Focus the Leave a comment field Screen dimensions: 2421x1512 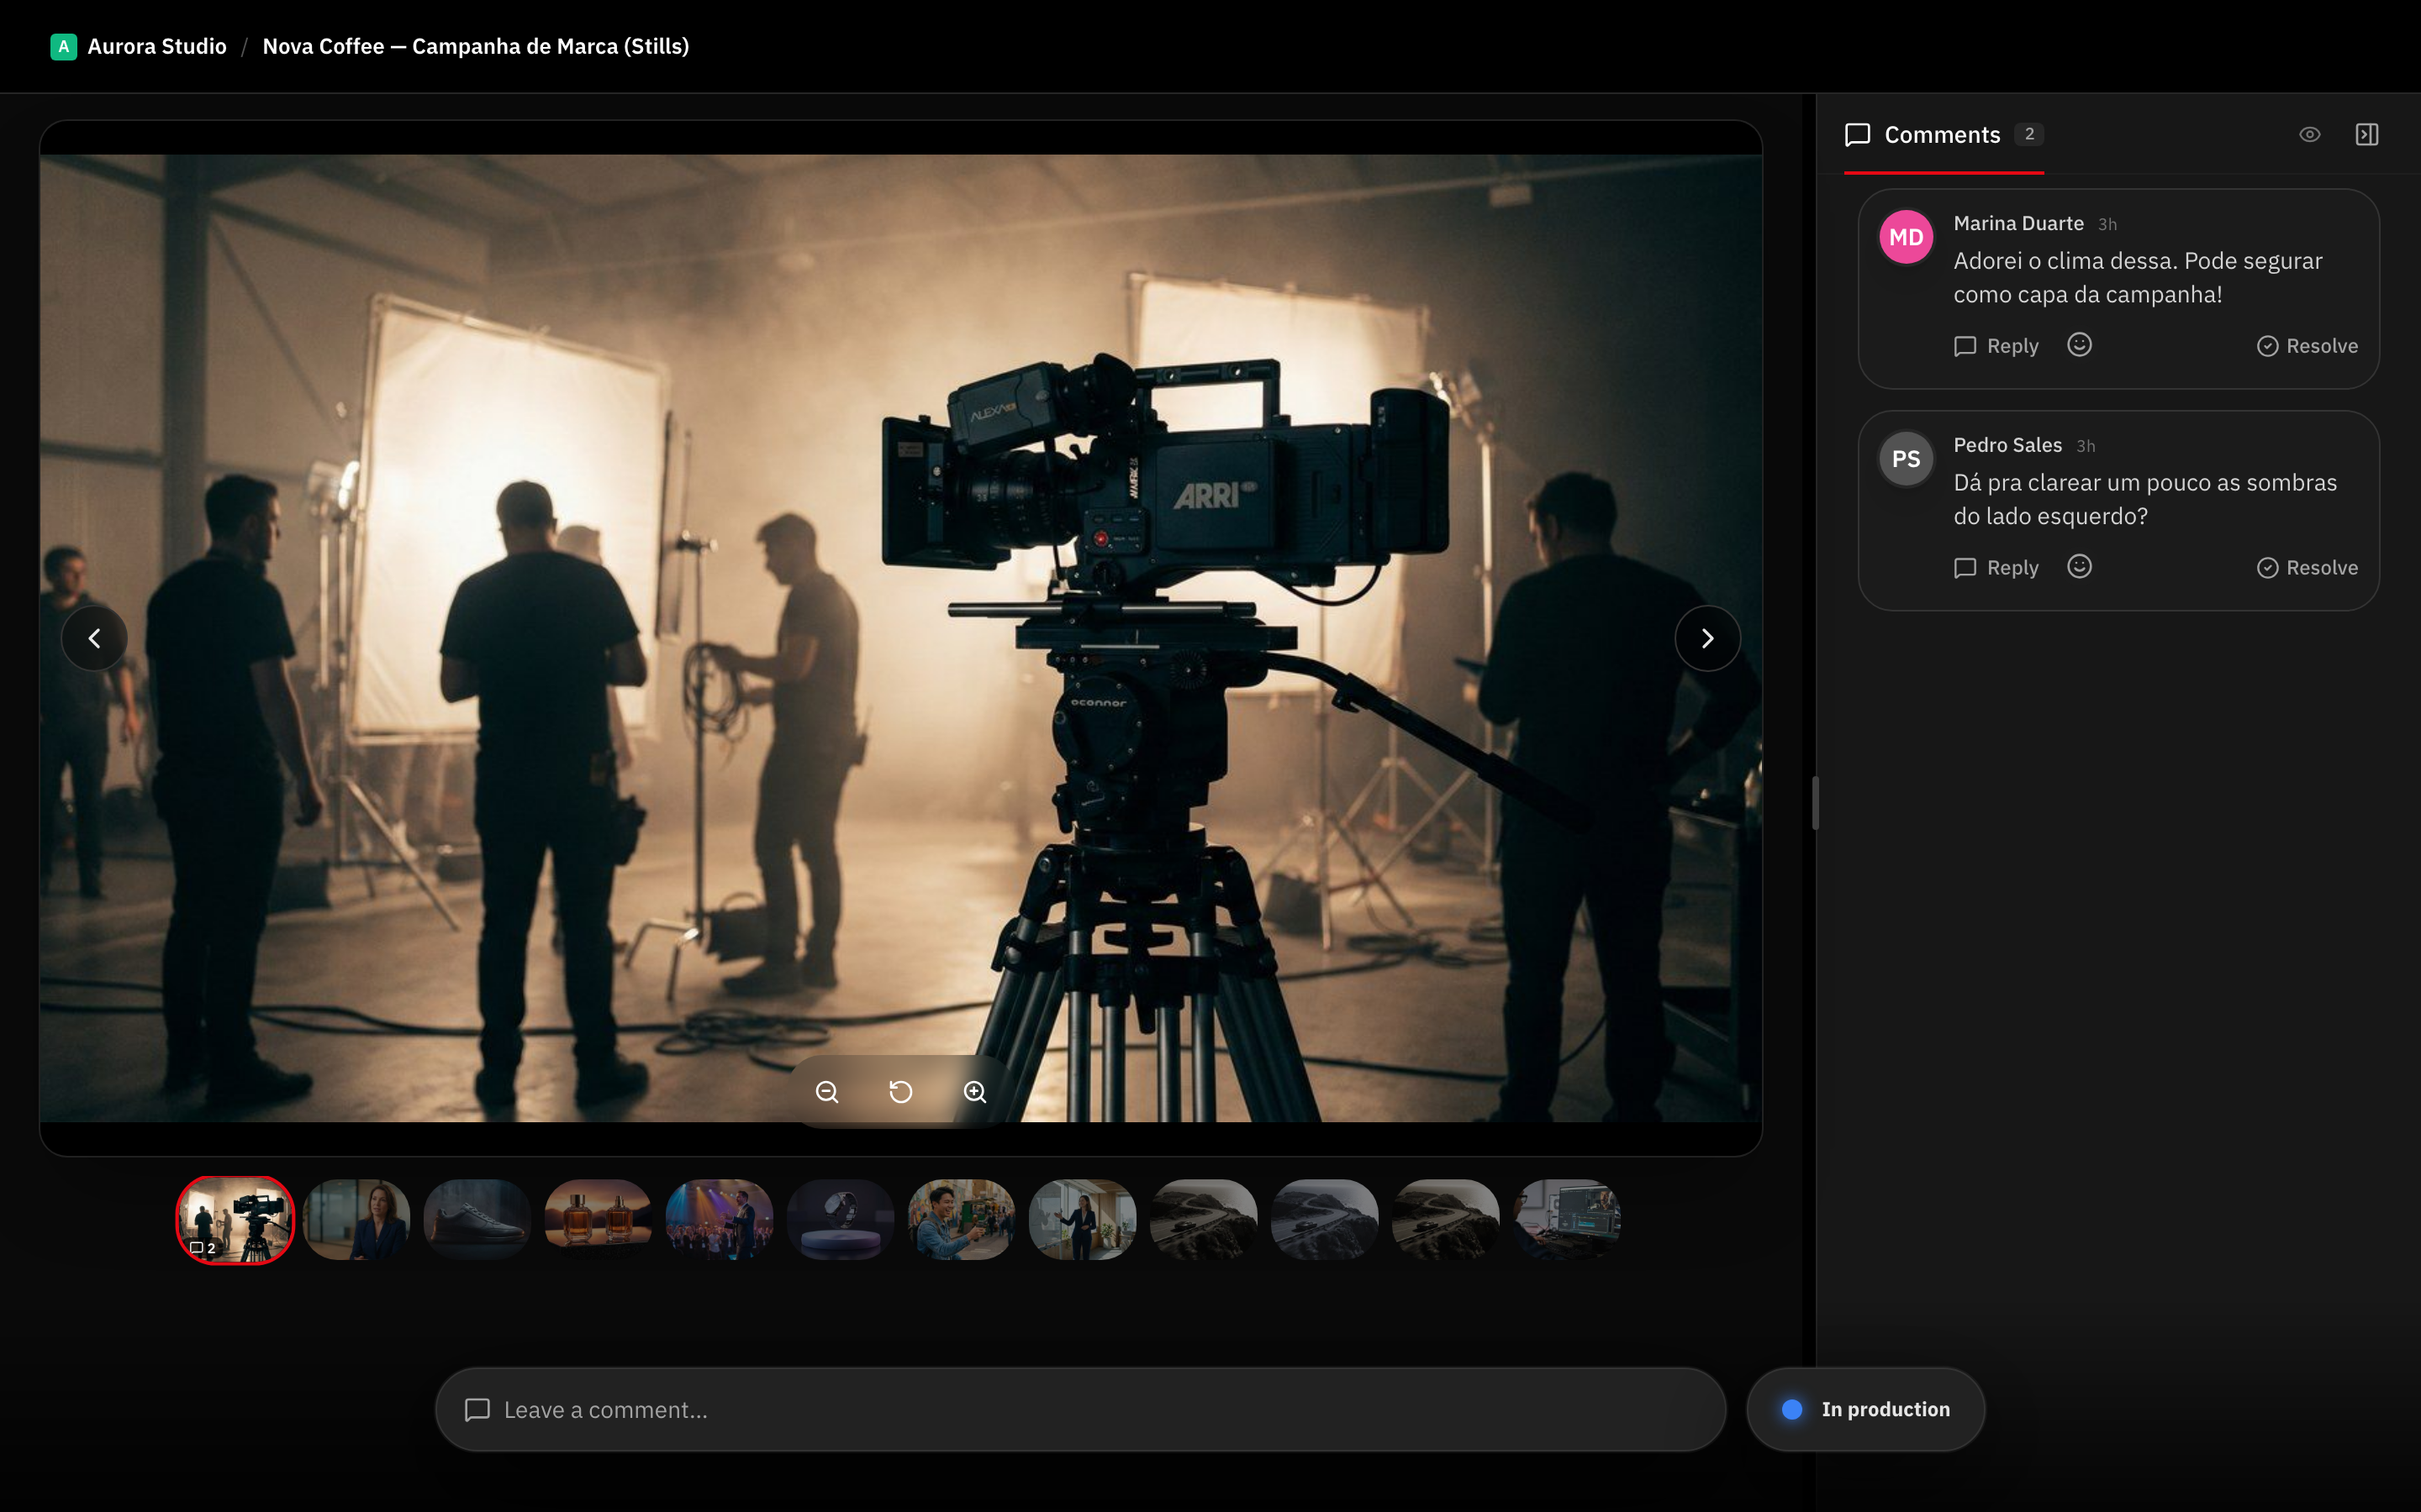coord(1079,1409)
